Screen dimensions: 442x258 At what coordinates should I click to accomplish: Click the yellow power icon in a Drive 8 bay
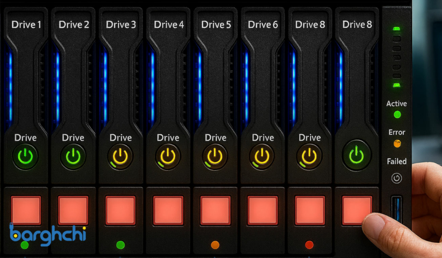pyautogui.click(x=309, y=156)
